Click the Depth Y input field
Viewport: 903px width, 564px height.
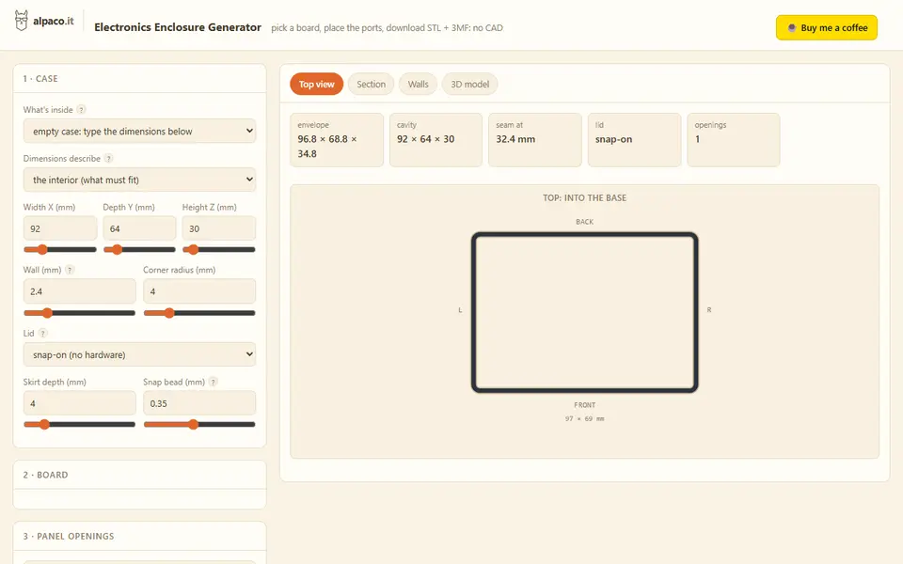pyautogui.click(x=139, y=228)
